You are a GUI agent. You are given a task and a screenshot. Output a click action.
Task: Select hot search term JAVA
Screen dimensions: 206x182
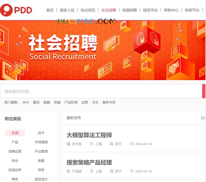tap(25, 102)
